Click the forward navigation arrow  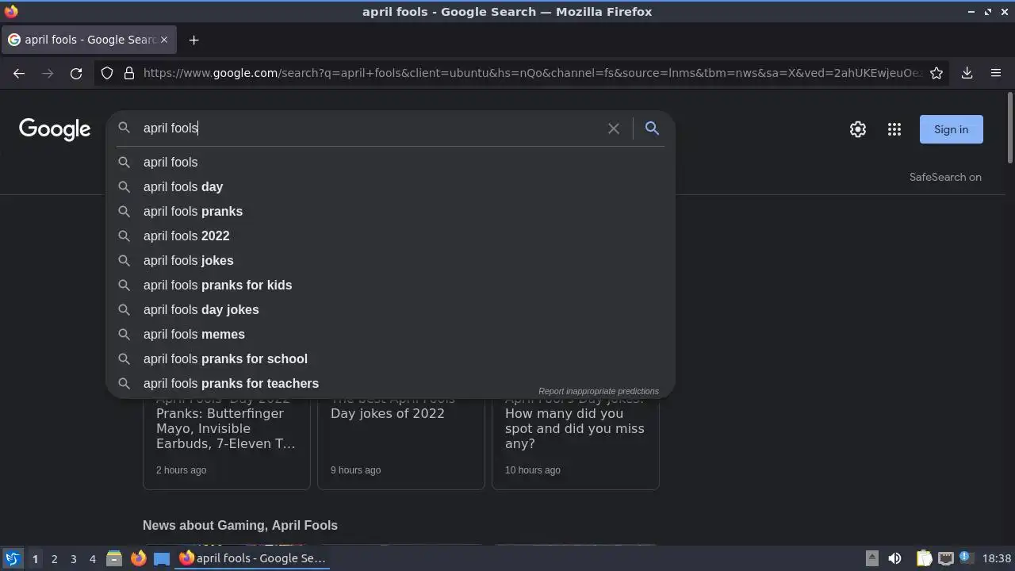[48, 73]
